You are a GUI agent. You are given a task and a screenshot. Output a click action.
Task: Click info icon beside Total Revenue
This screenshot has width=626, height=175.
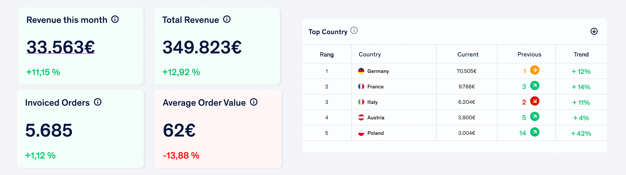tap(227, 19)
